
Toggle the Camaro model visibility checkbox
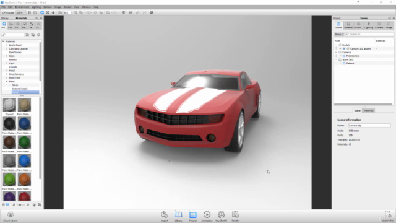tap(344, 48)
